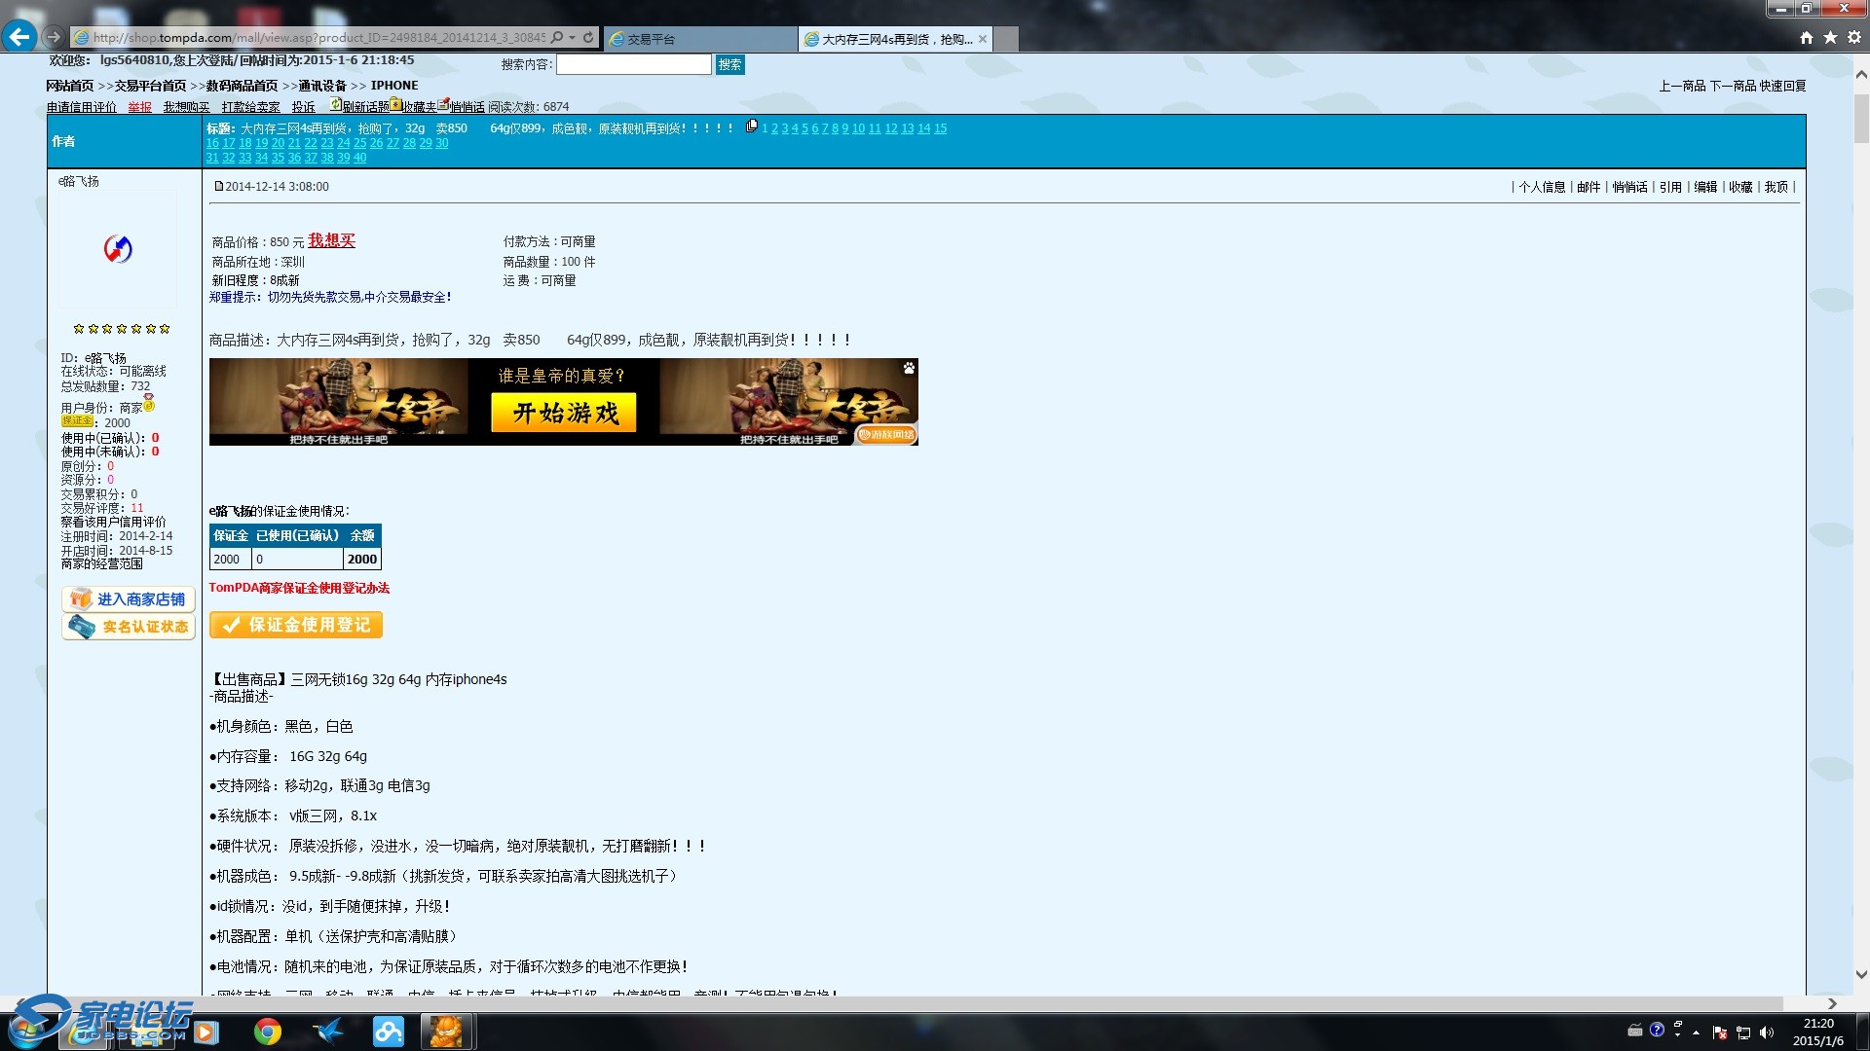Open the IPHONE breadcrumb link
Screen dimensions: 1870x1051
pyautogui.click(x=394, y=86)
